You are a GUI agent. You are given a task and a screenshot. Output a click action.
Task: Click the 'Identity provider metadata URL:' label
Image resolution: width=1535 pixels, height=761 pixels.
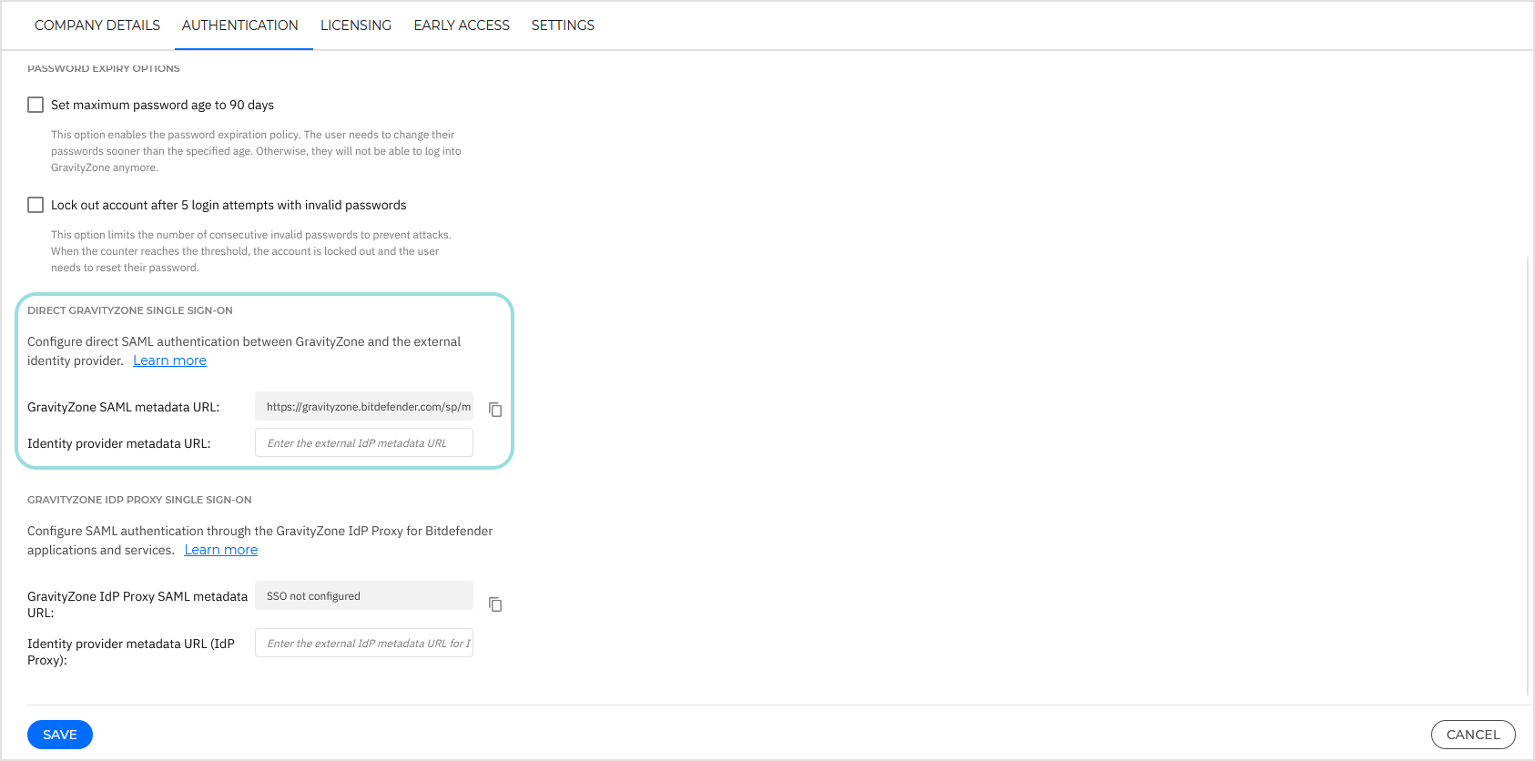[118, 443]
